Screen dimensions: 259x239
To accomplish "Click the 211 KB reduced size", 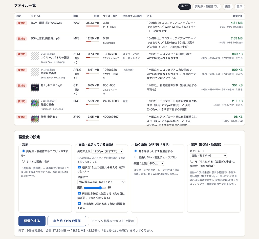I will (x=237, y=101).
